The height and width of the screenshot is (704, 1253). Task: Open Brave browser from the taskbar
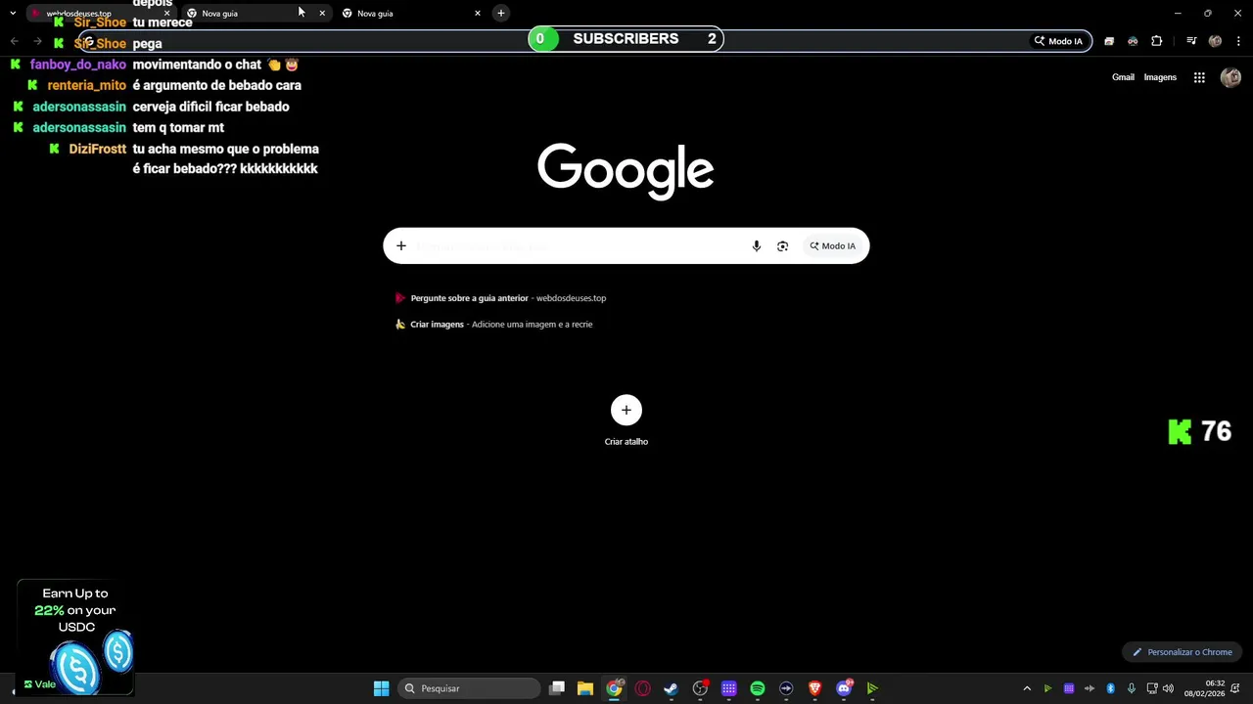coord(814,688)
